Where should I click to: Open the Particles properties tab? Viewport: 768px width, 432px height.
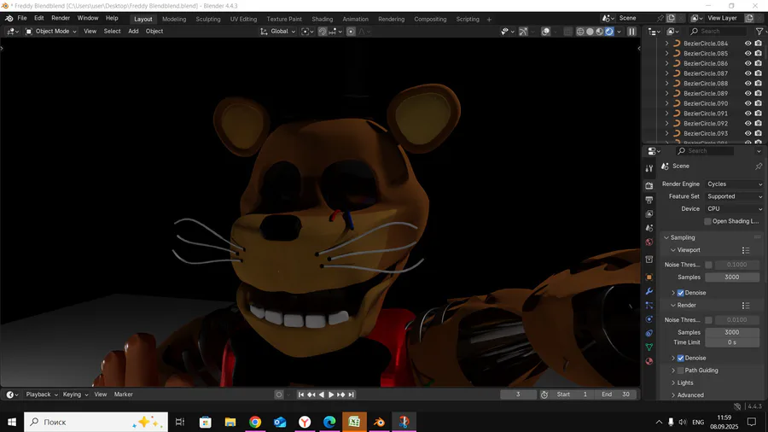point(649,305)
